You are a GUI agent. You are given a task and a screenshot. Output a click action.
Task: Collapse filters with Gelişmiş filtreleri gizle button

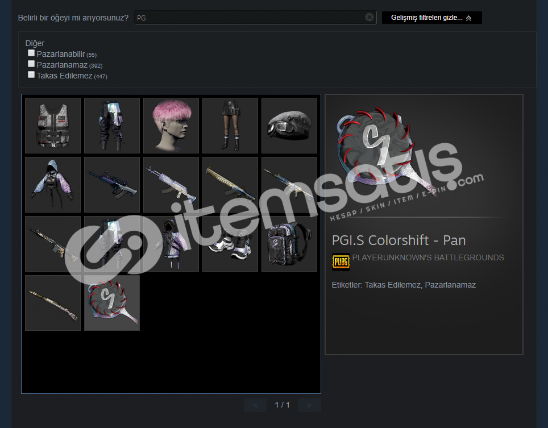[x=431, y=18]
